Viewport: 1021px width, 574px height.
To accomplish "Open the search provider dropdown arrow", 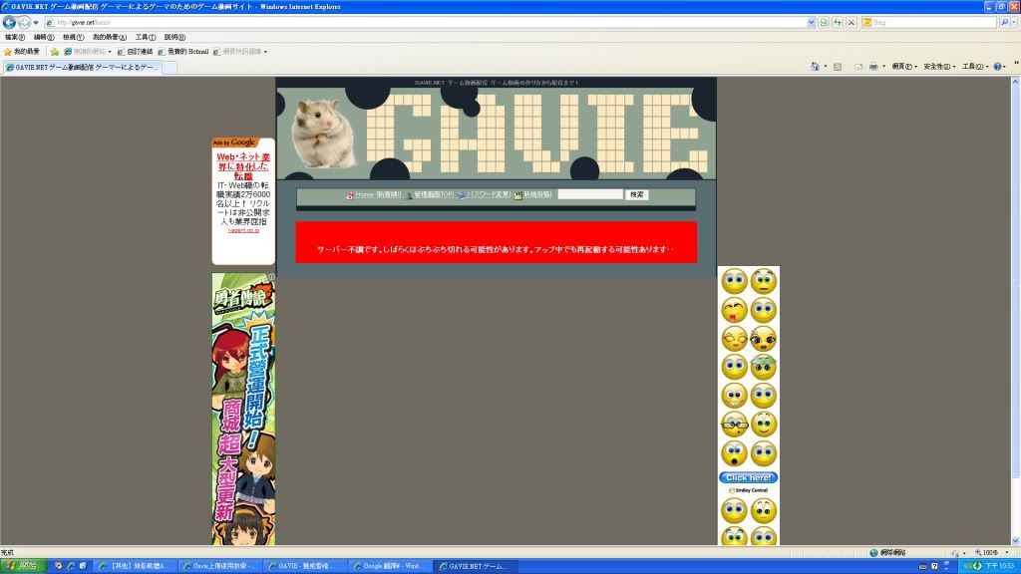I will (1015, 22).
